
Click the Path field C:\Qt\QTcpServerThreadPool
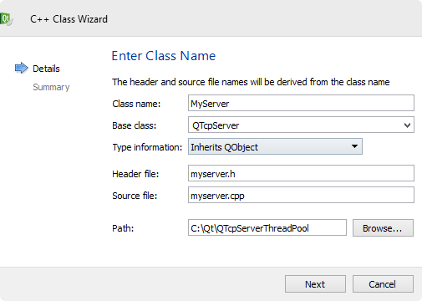[x=267, y=227]
